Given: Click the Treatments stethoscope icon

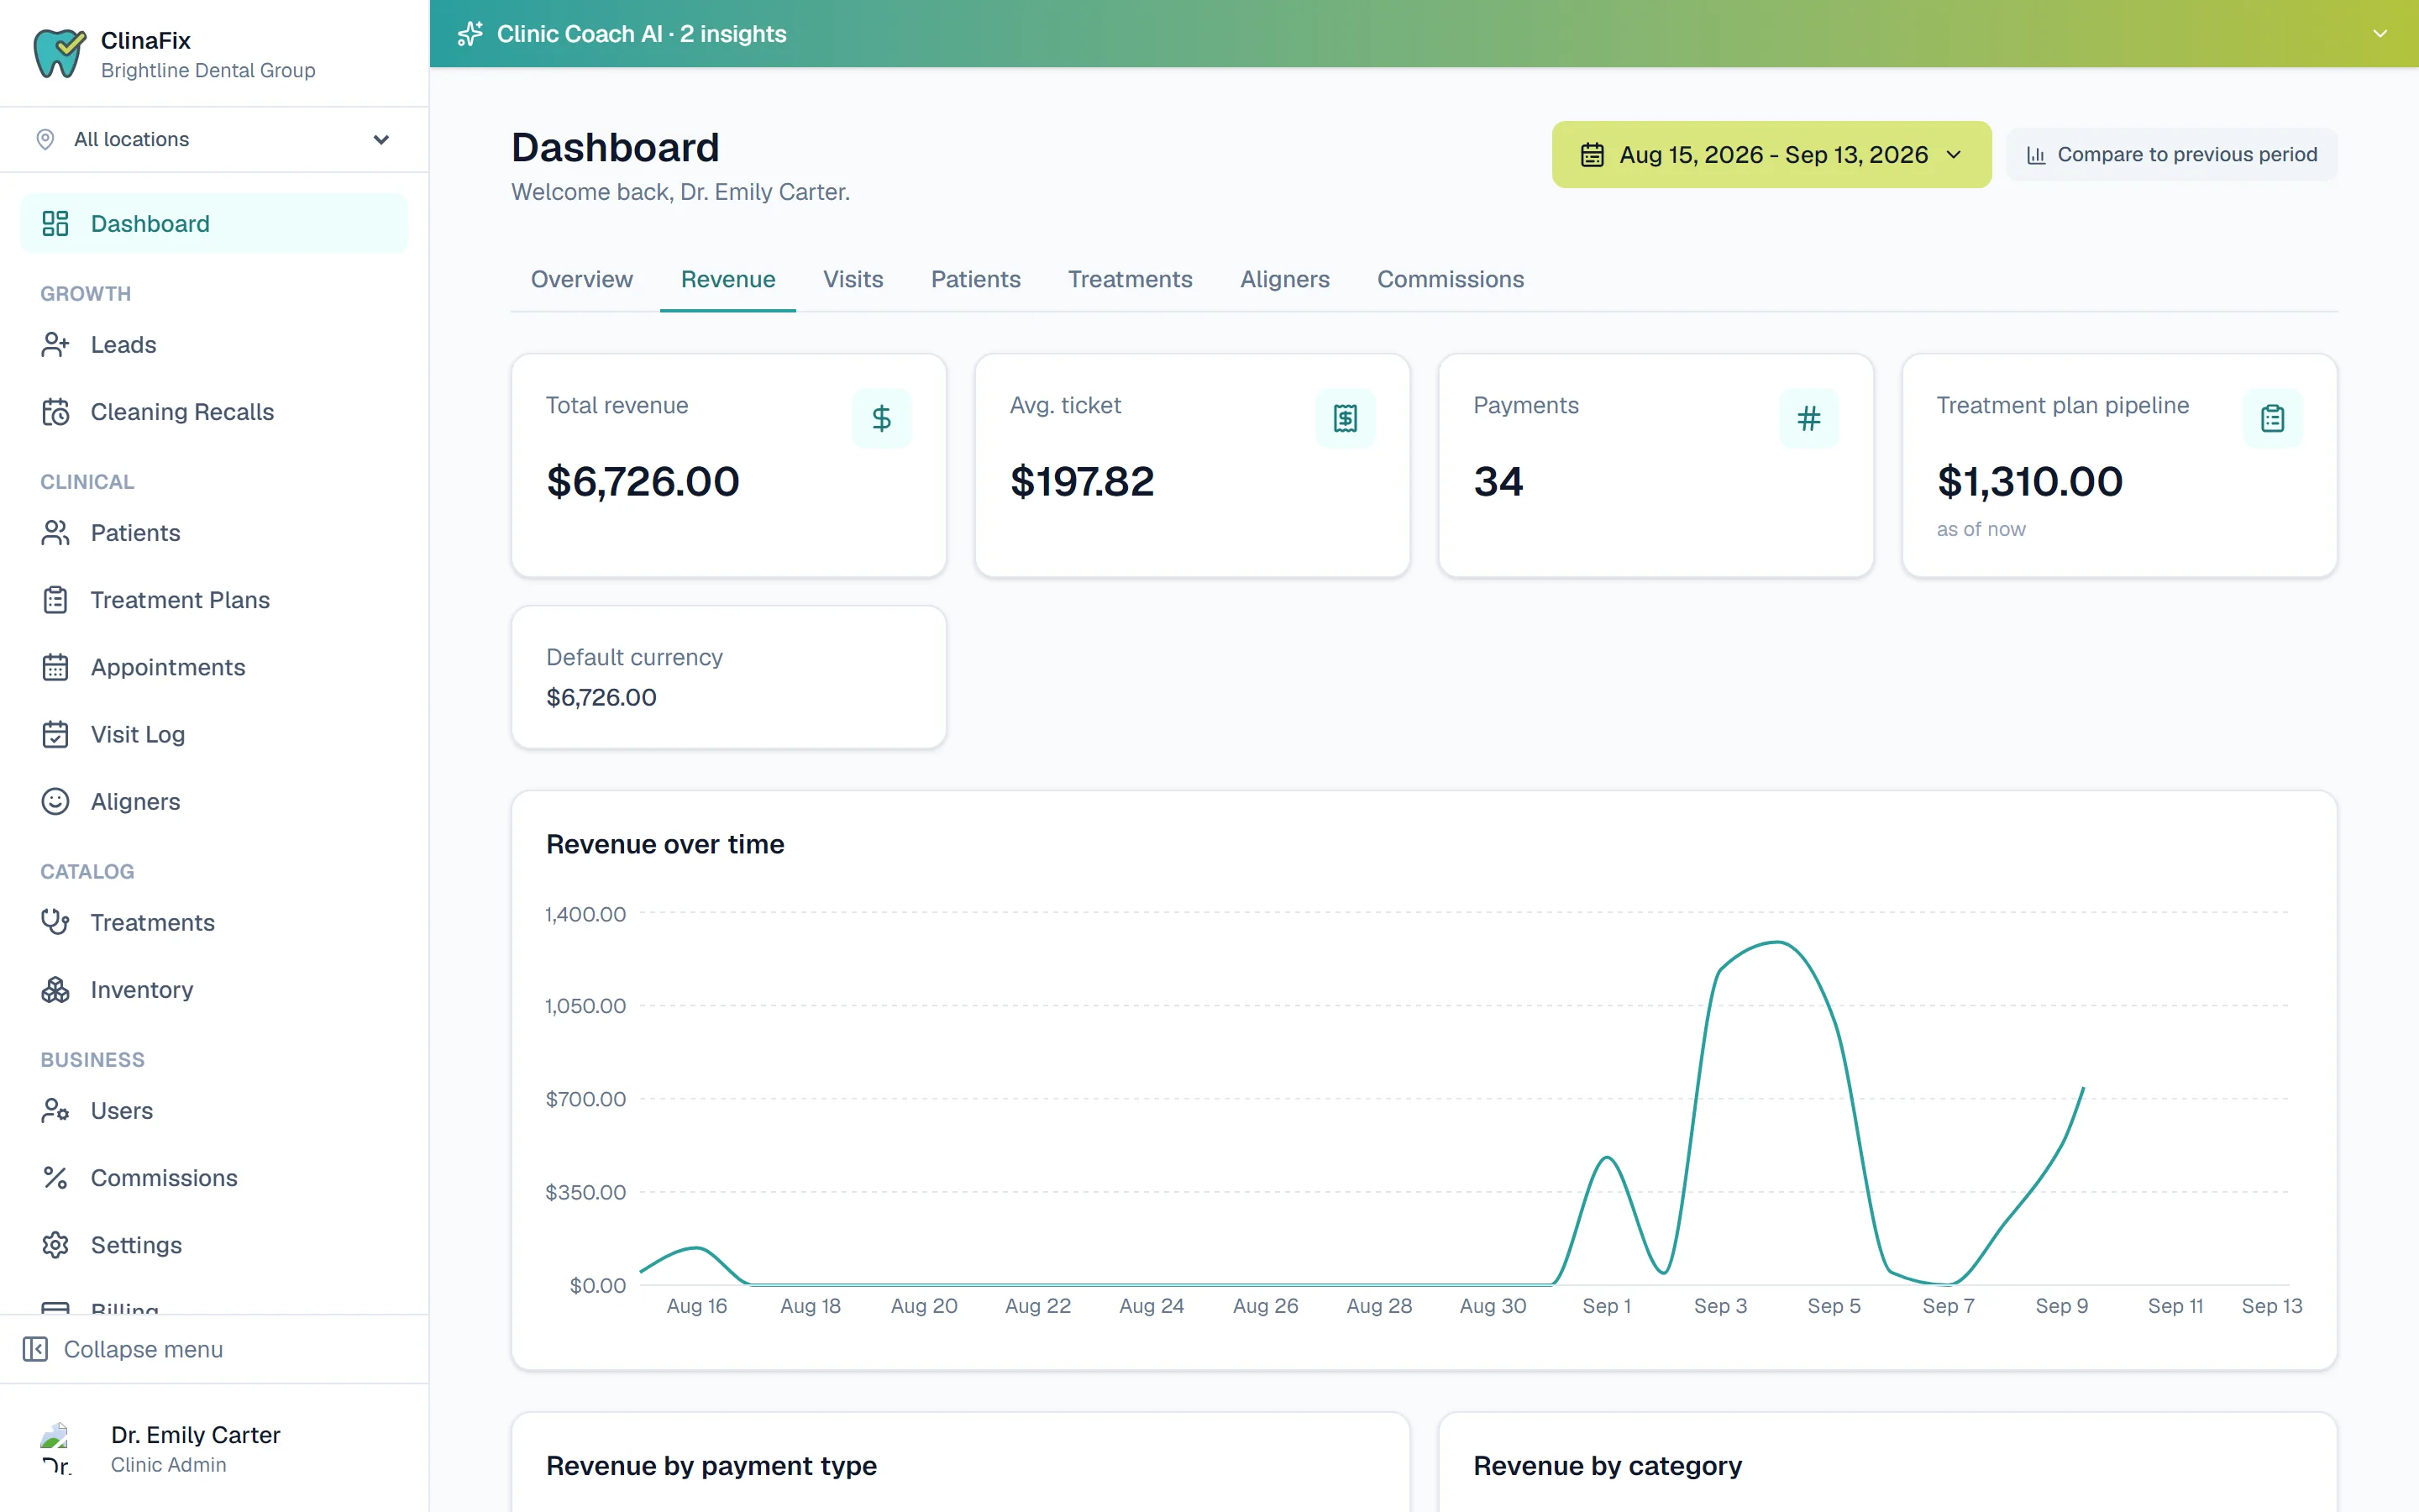Looking at the screenshot, I should pyautogui.click(x=55, y=922).
